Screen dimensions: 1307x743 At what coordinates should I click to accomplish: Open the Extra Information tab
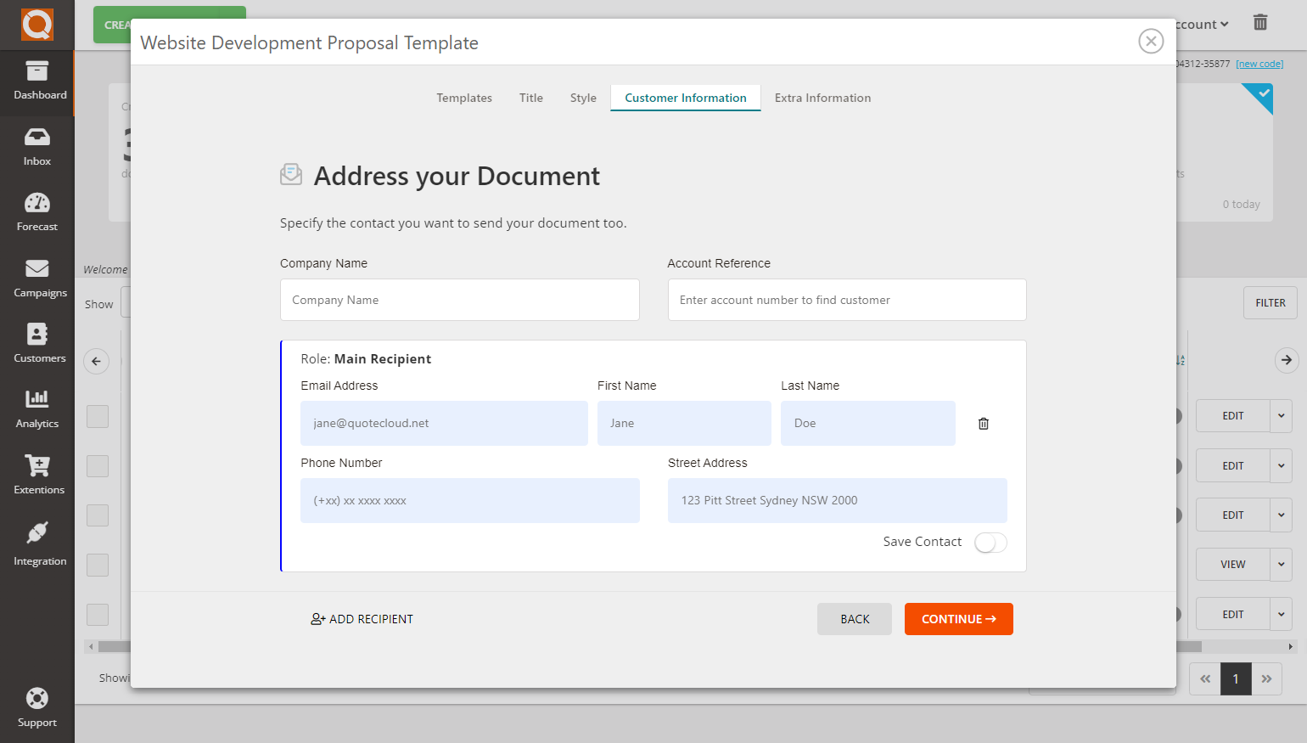822,98
